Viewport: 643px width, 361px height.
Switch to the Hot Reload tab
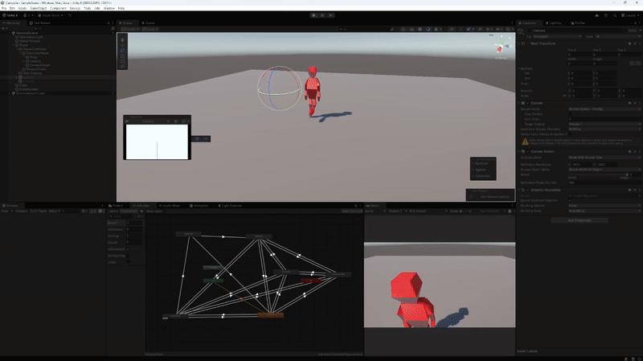pyautogui.click(x=39, y=23)
